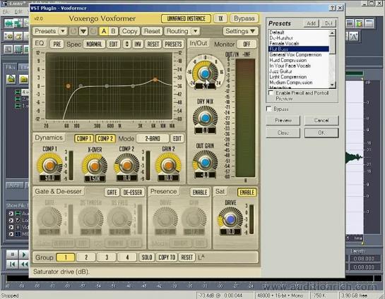Screen dimensions: 385x299
Task: Click the Preview button
Action: pyautogui.click(x=283, y=121)
